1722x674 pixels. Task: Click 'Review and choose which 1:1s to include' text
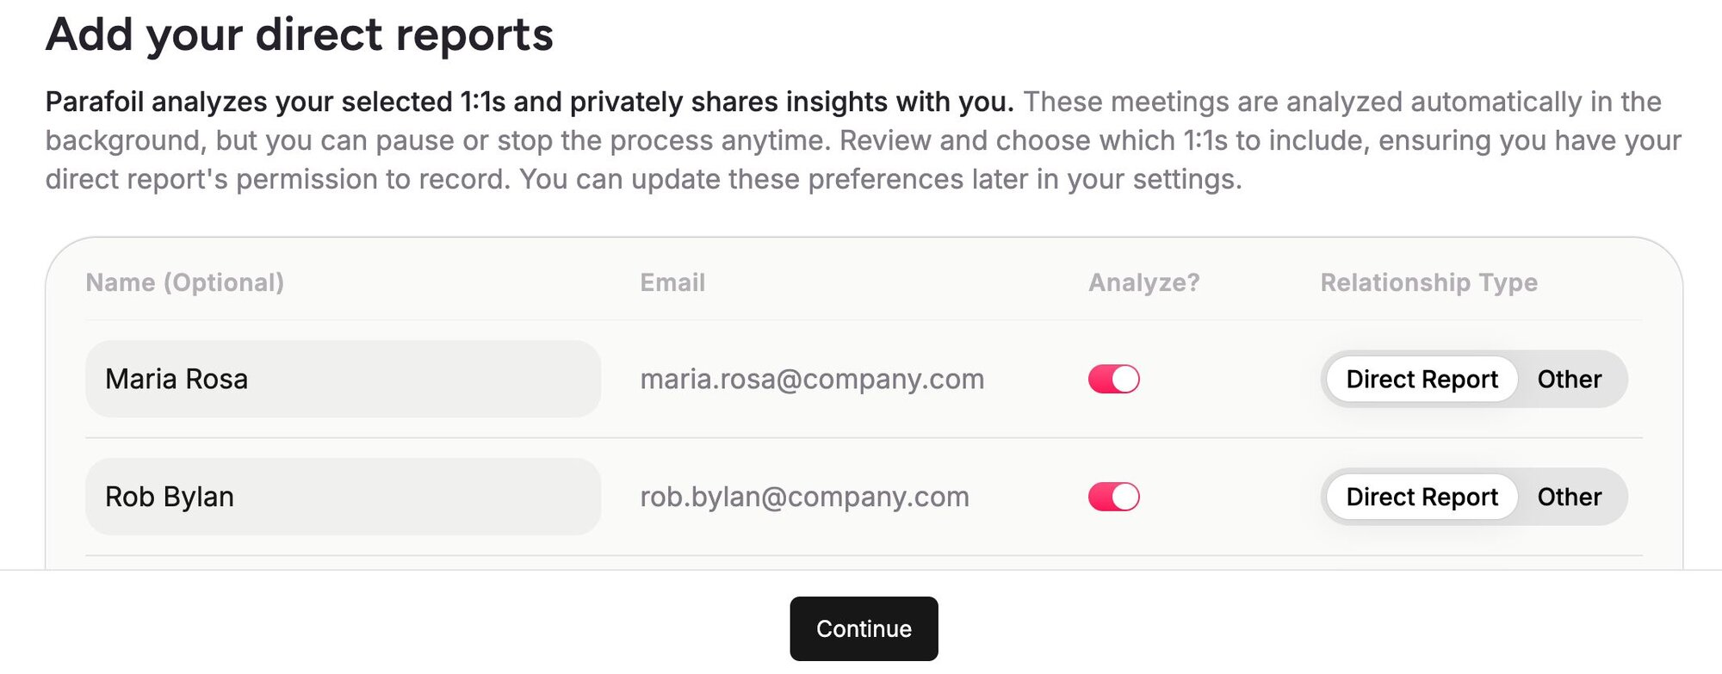(1102, 140)
